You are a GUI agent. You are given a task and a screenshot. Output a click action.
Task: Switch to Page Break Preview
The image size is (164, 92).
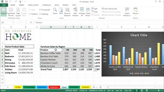[x=11, y=12]
